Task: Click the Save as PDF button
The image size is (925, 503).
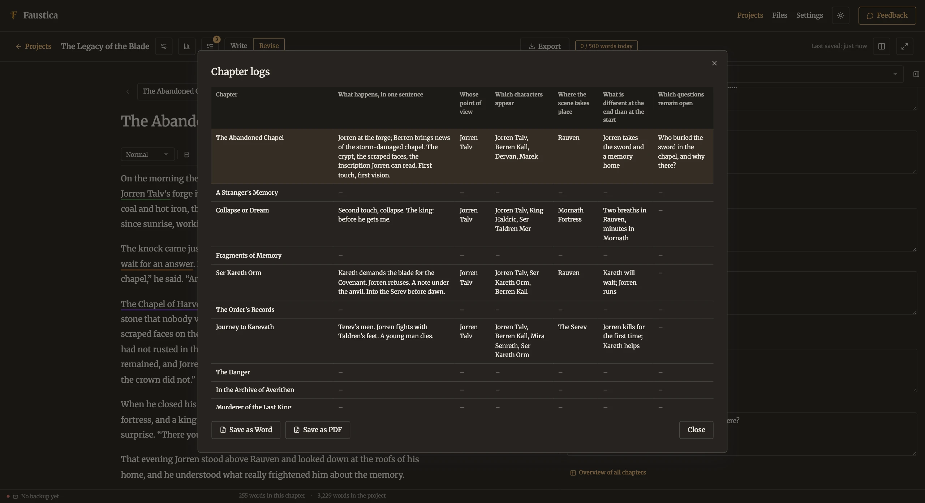Action: click(x=317, y=430)
